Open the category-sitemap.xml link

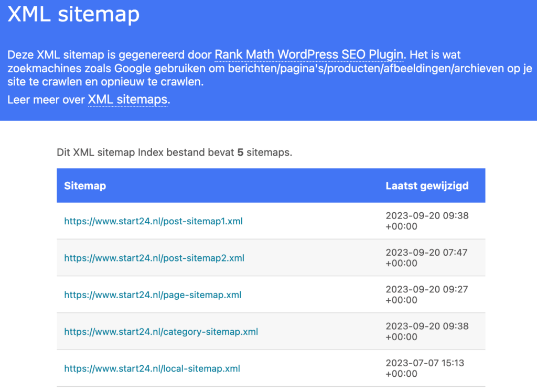click(160, 331)
